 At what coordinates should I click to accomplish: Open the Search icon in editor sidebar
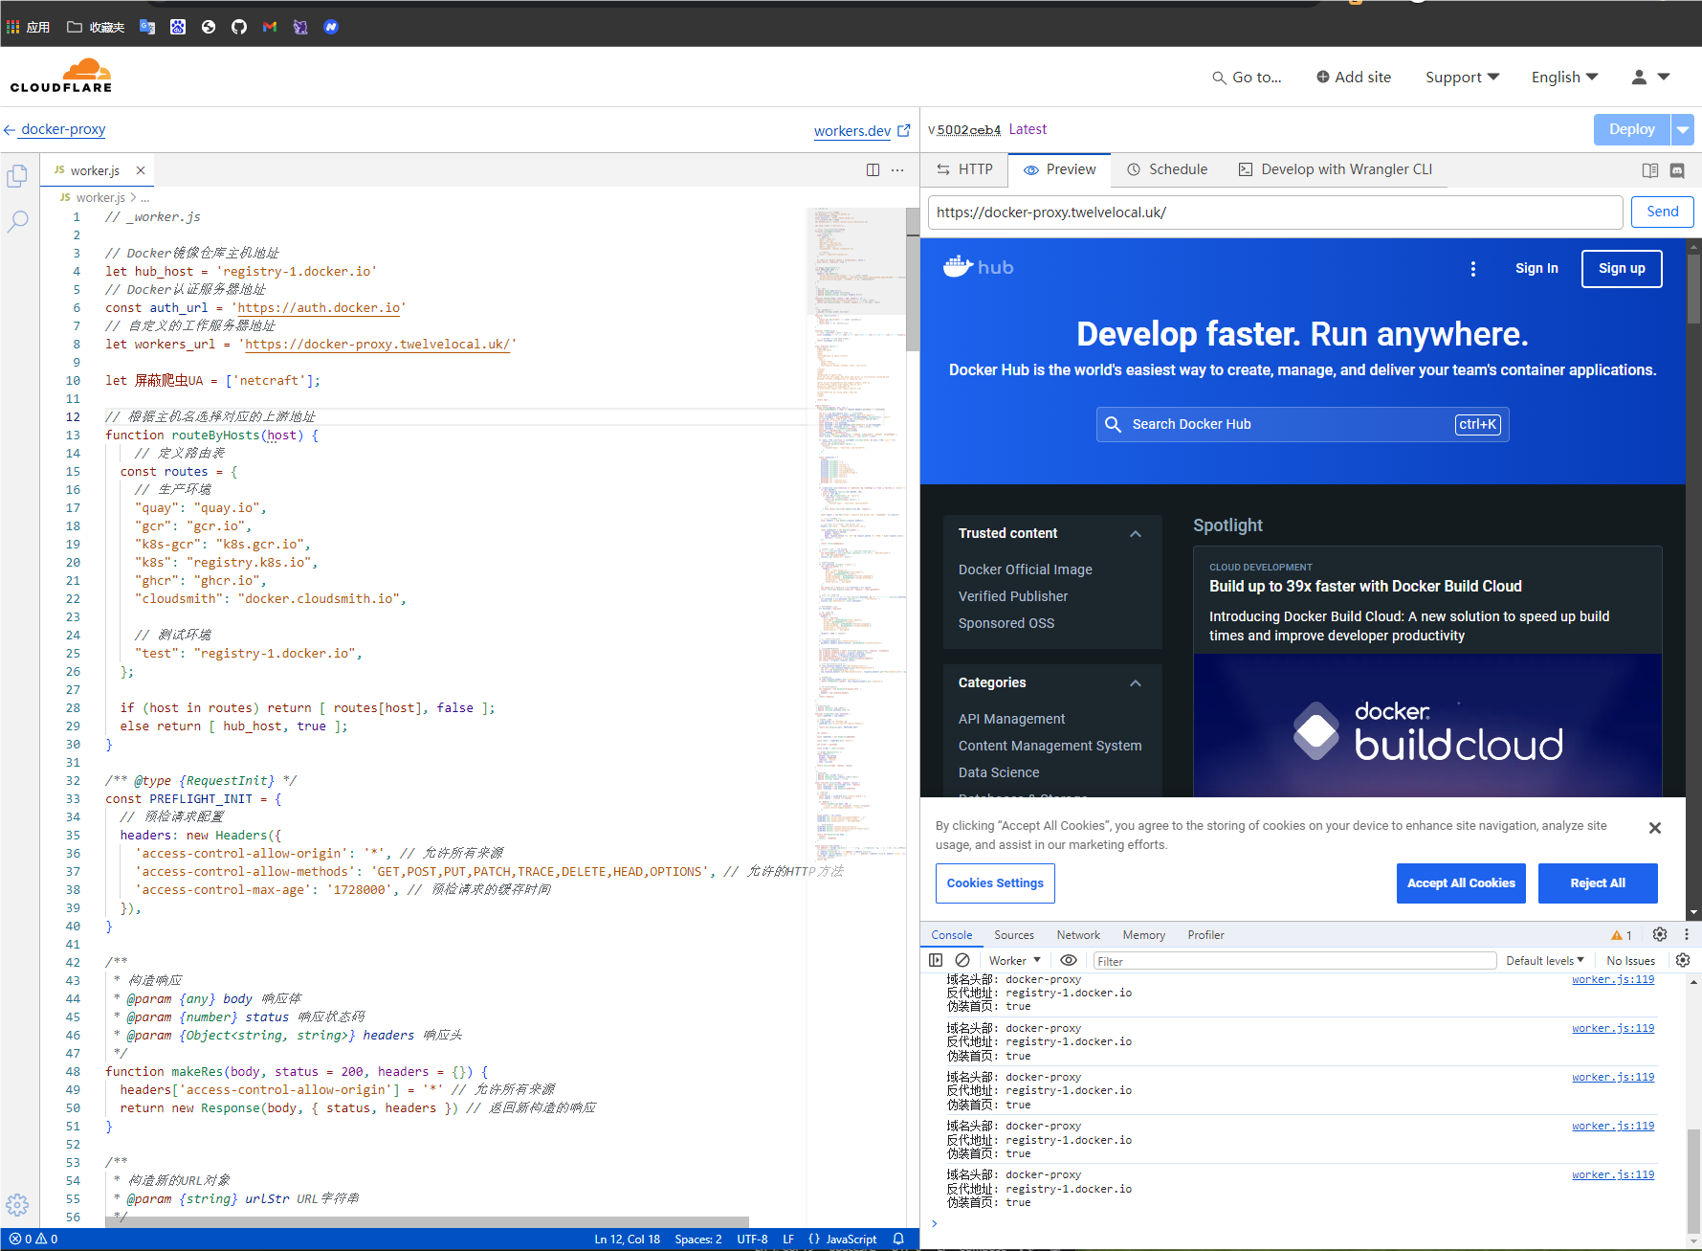pos(17,222)
